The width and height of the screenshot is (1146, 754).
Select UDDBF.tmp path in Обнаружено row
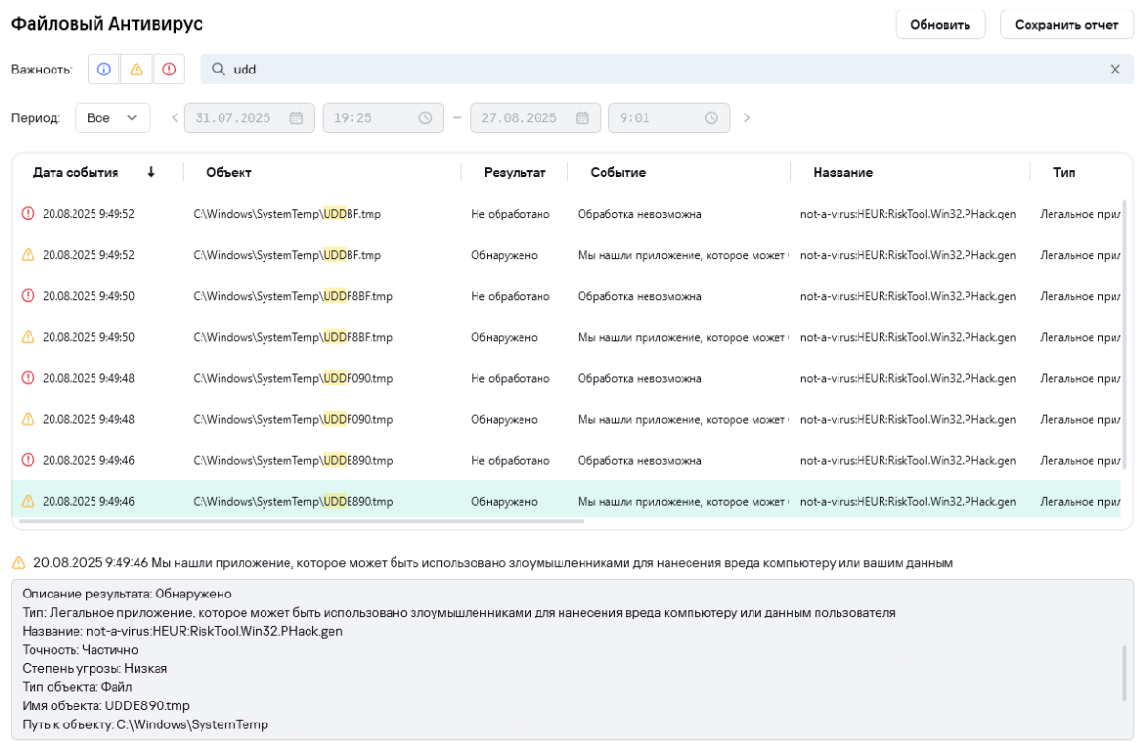click(x=286, y=255)
